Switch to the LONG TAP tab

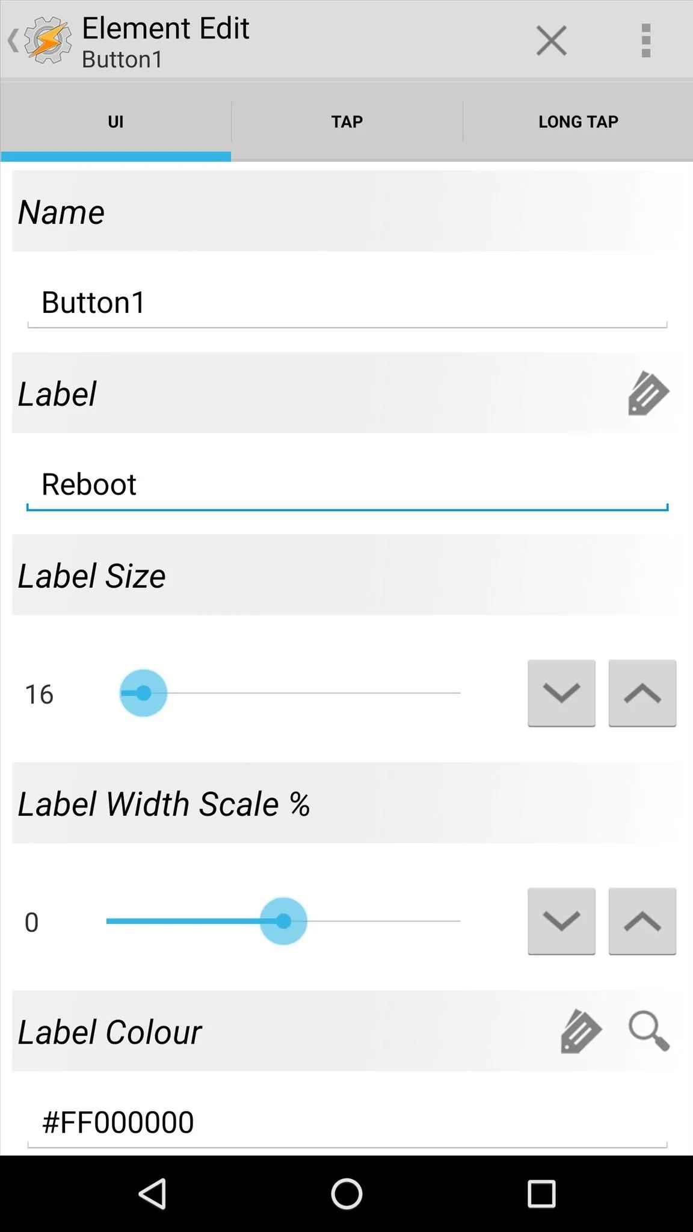578,122
